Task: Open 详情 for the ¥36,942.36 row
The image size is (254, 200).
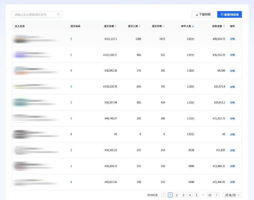Action: click(x=232, y=71)
